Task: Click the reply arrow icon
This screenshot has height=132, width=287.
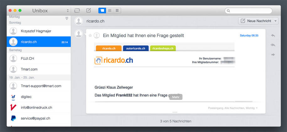Action: [x=273, y=36]
